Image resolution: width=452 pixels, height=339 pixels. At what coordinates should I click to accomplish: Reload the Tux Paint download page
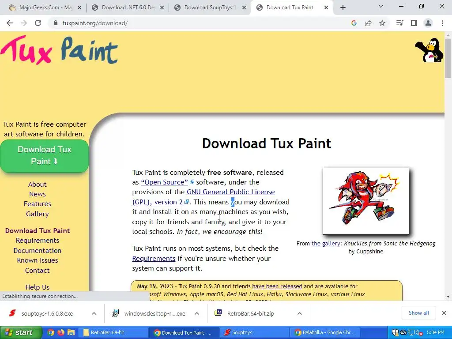point(38,23)
